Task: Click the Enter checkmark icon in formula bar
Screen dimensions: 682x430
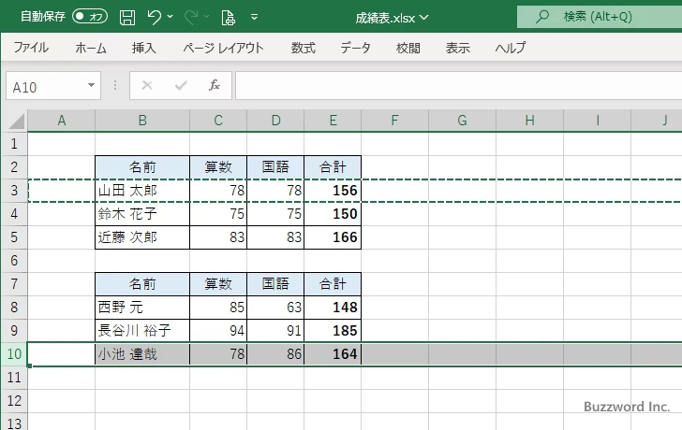Action: (181, 85)
